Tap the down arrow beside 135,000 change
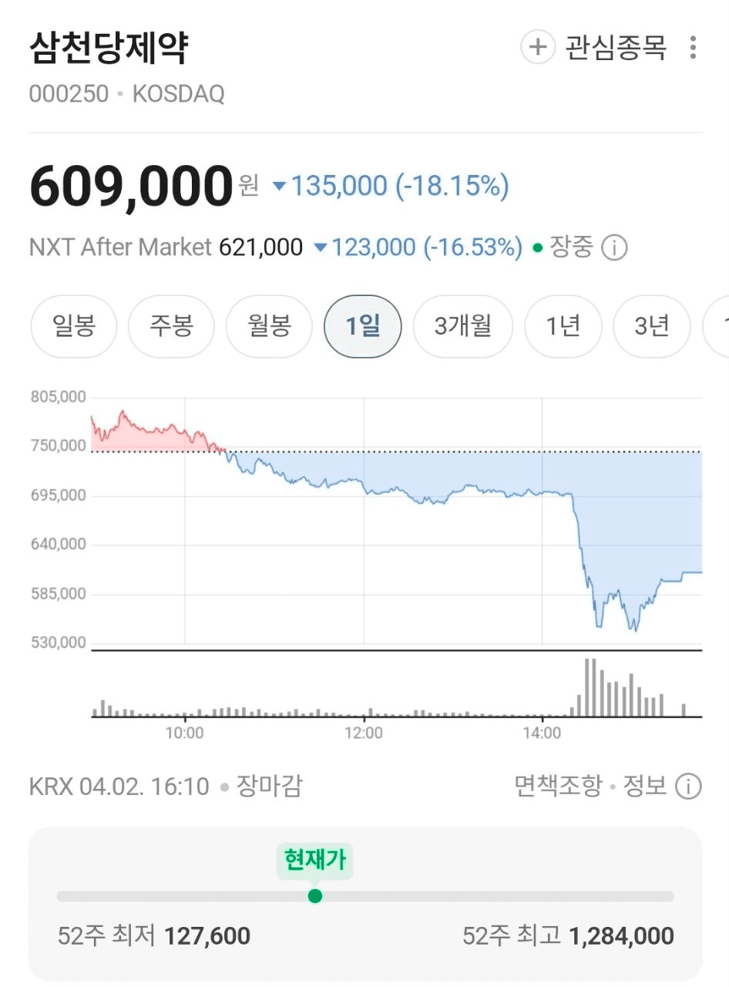 point(280,186)
